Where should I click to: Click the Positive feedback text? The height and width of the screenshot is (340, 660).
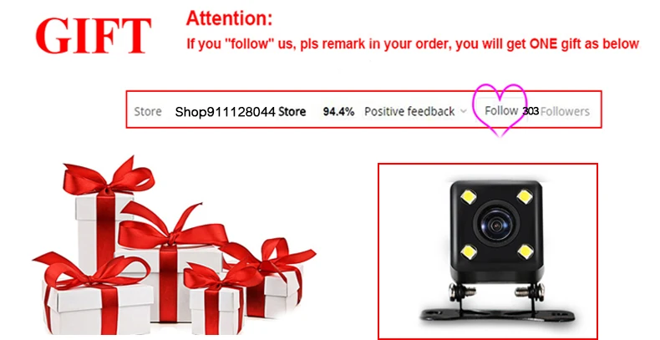coord(409,111)
